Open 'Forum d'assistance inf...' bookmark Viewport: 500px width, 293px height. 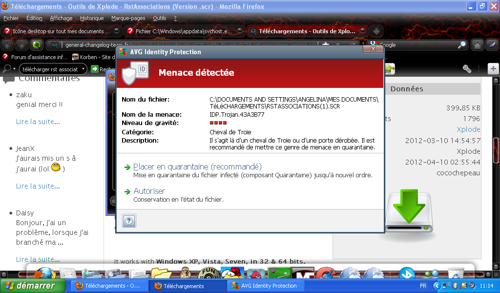click(x=35, y=57)
